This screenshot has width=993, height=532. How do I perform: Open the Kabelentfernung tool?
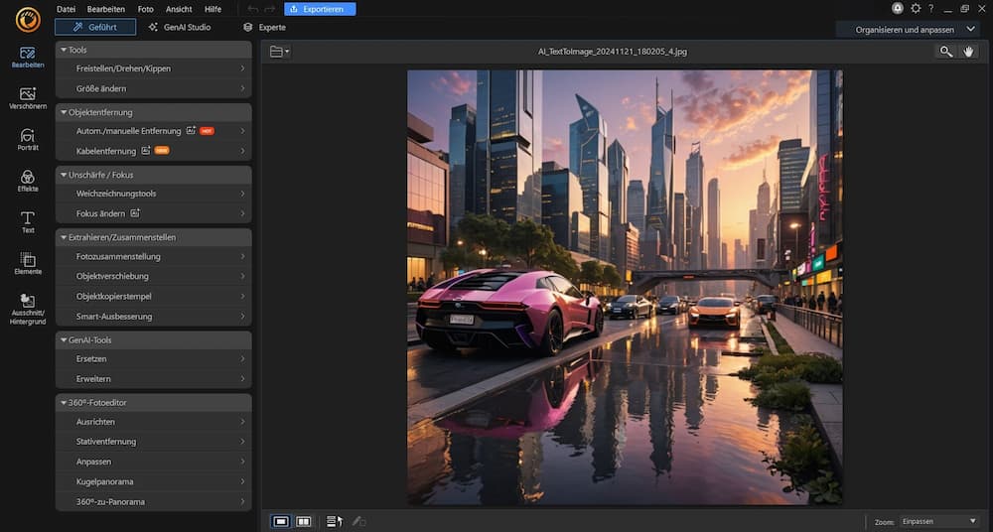tap(153, 151)
